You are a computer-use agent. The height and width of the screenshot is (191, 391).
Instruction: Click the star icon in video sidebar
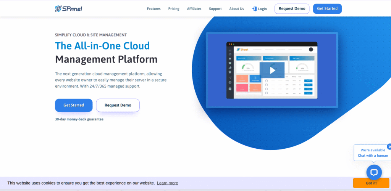(x=230, y=59)
